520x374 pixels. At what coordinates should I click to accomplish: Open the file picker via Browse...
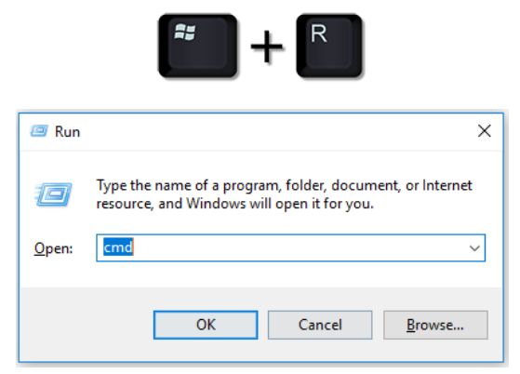435,325
